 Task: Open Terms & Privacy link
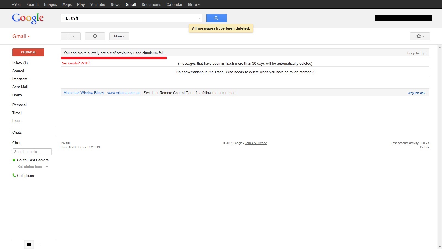(256, 143)
